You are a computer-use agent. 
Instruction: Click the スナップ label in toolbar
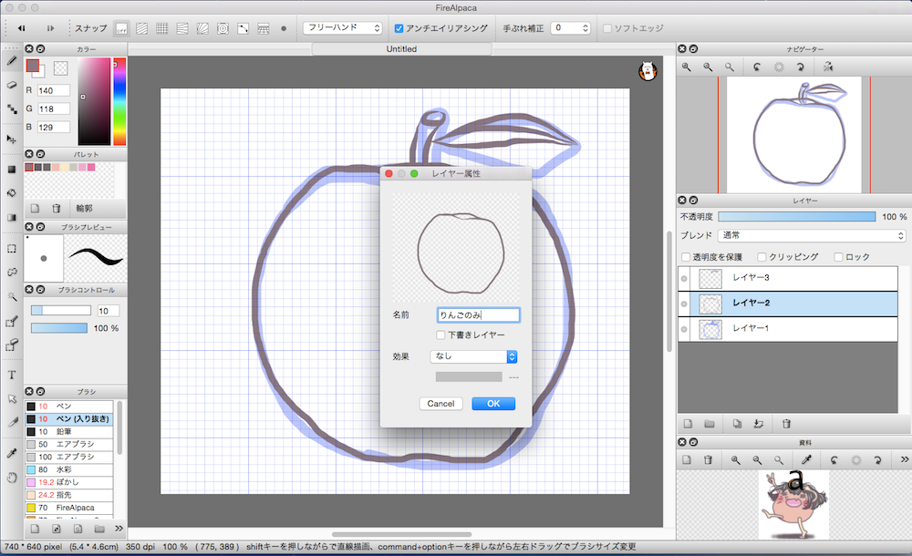pyautogui.click(x=90, y=28)
